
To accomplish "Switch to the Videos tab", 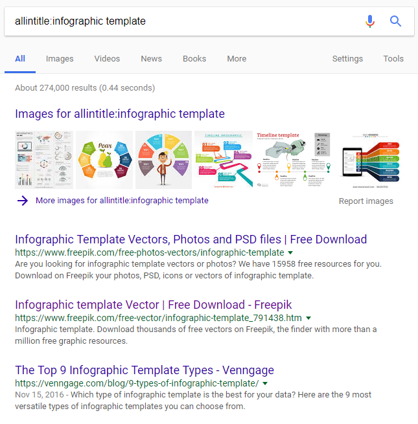I will coord(107,59).
